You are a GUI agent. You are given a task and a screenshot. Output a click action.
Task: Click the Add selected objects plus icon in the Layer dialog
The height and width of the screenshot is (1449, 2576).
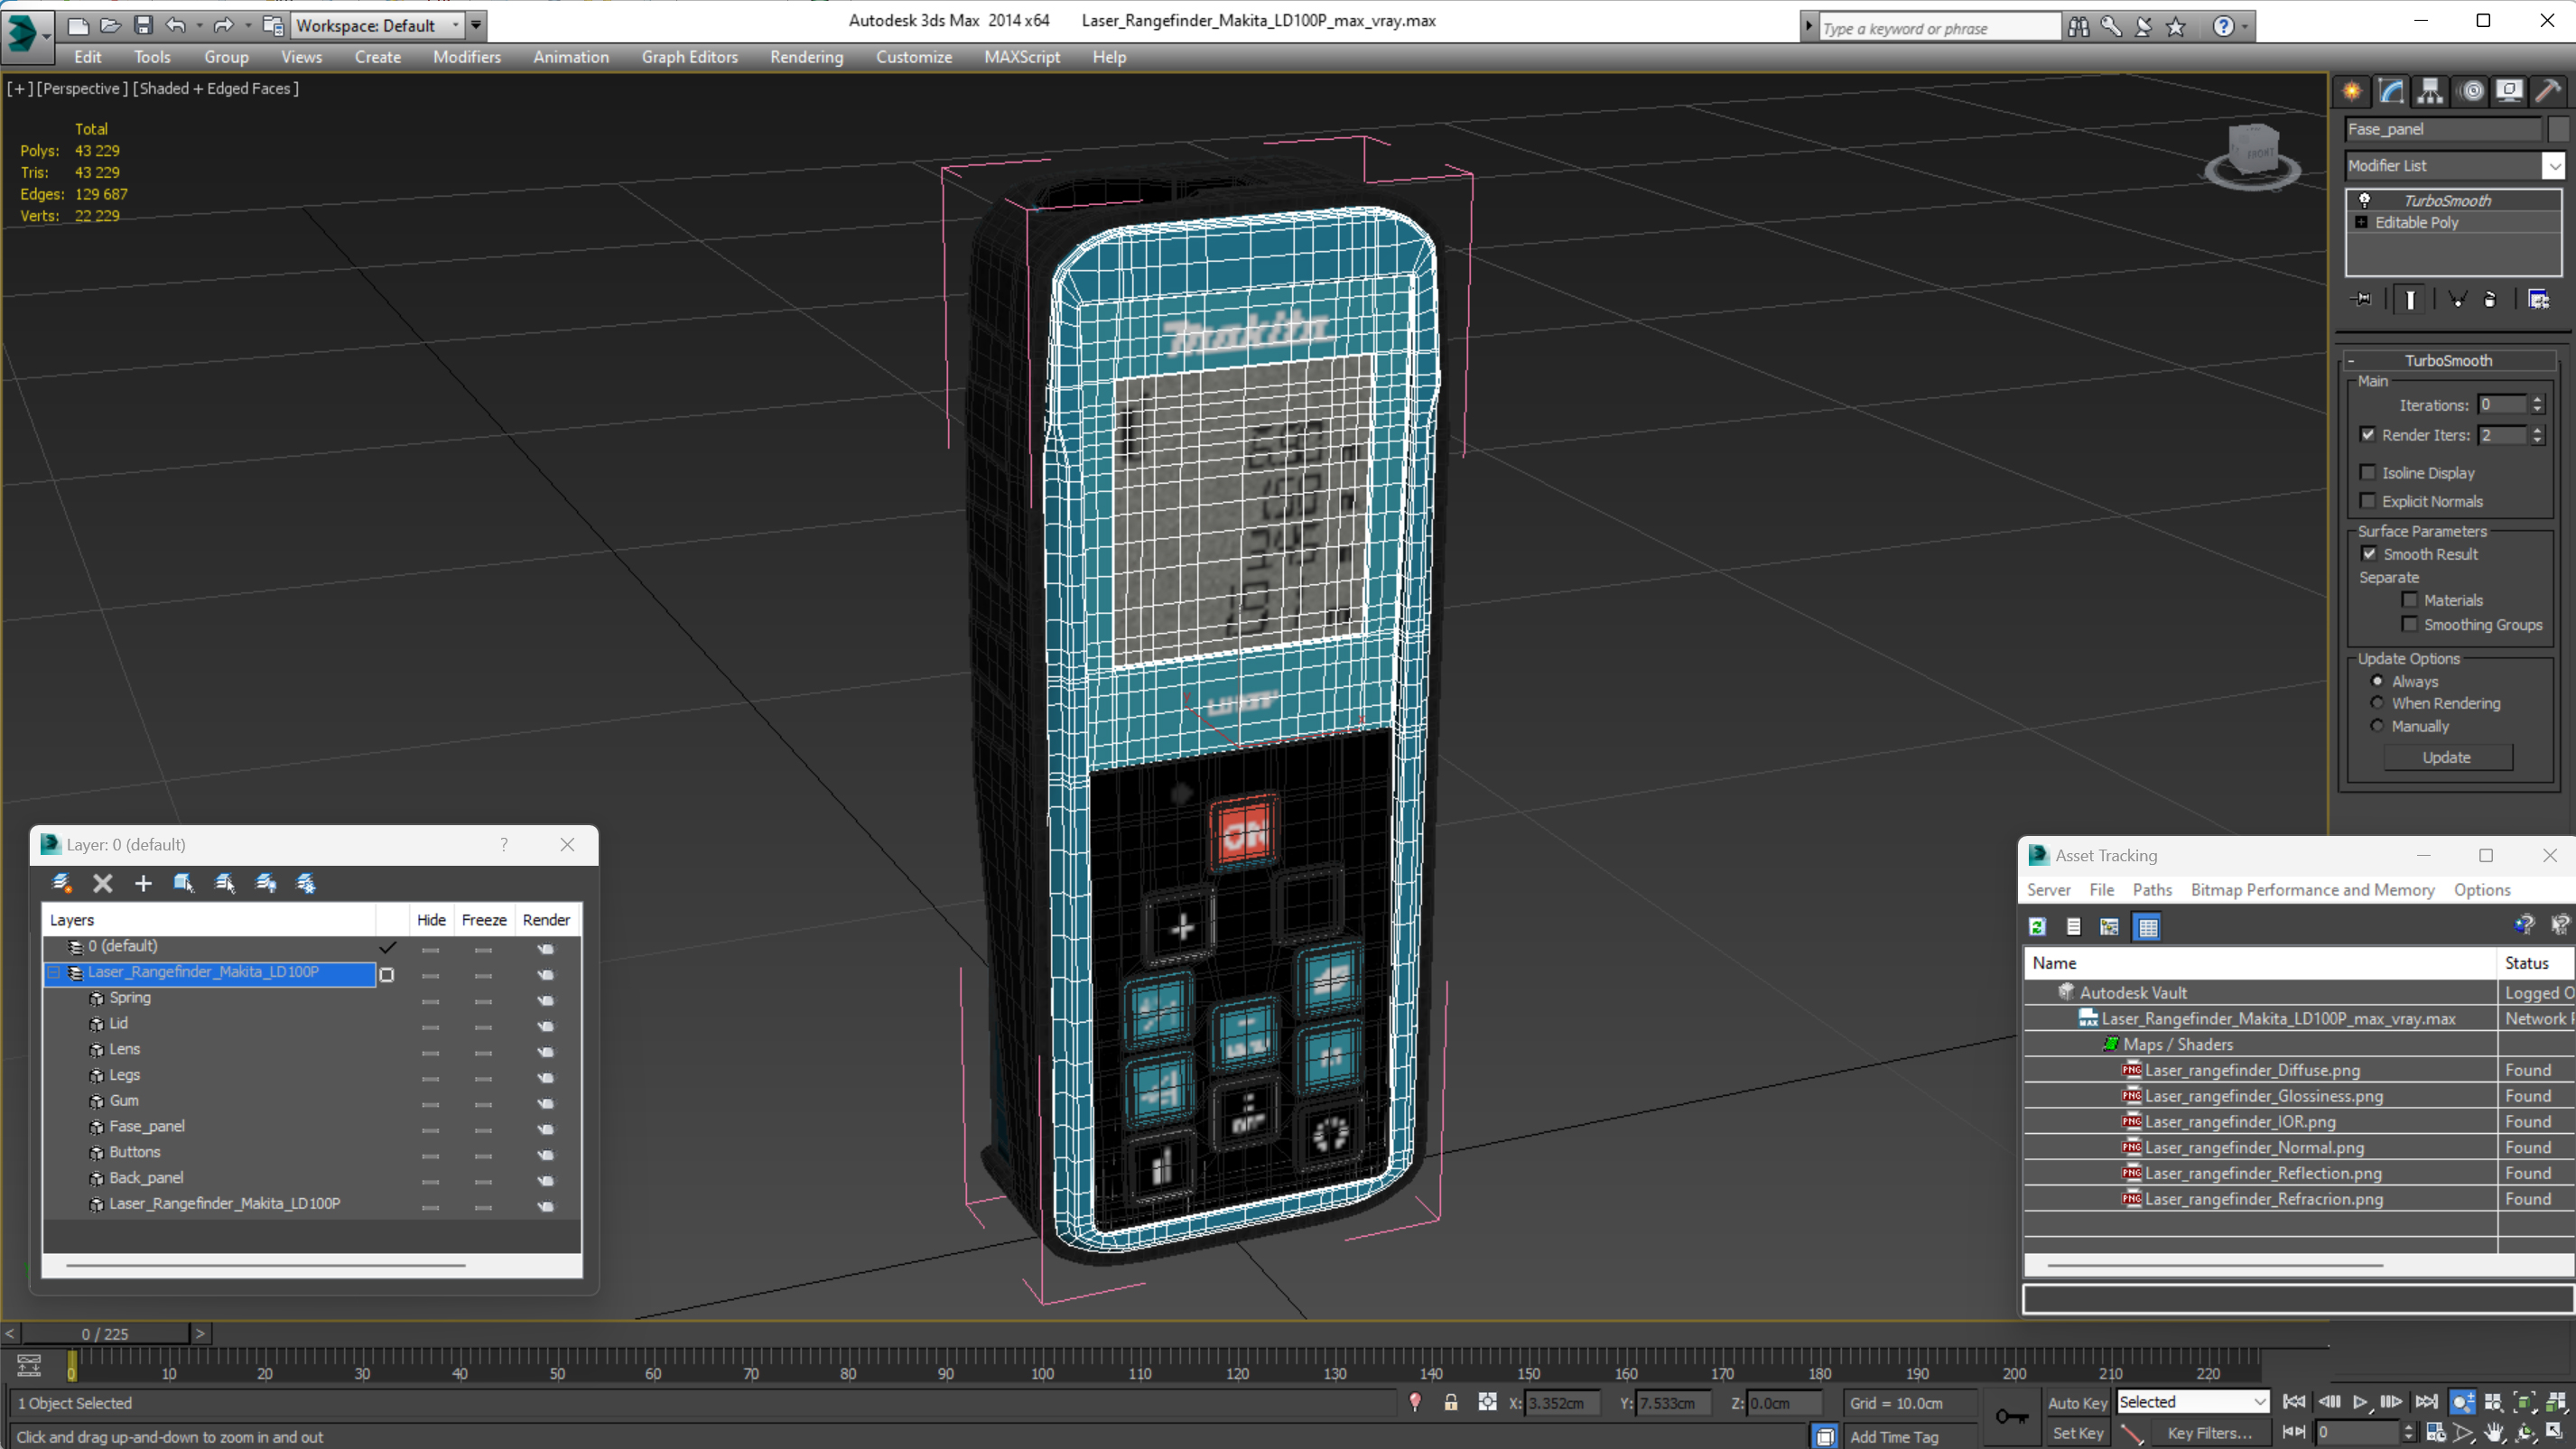pos(143,883)
